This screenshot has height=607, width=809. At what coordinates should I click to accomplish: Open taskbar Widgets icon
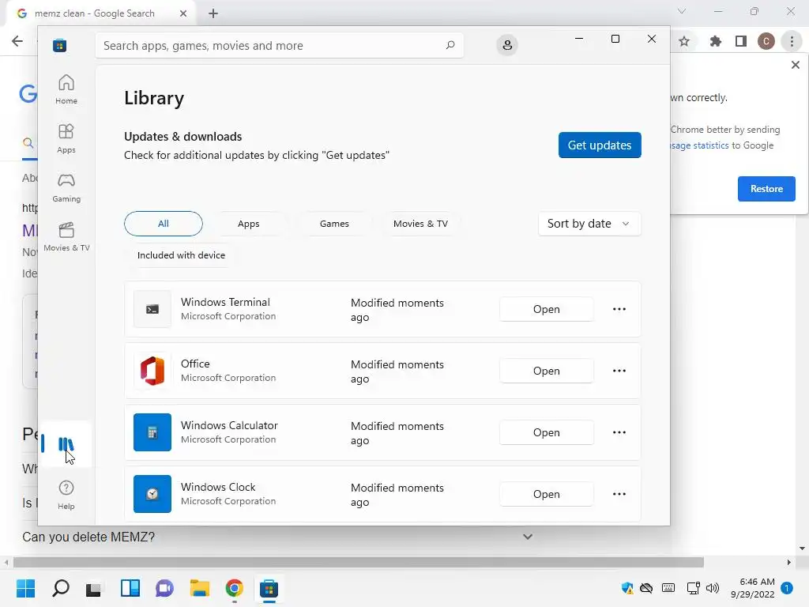coord(130,588)
